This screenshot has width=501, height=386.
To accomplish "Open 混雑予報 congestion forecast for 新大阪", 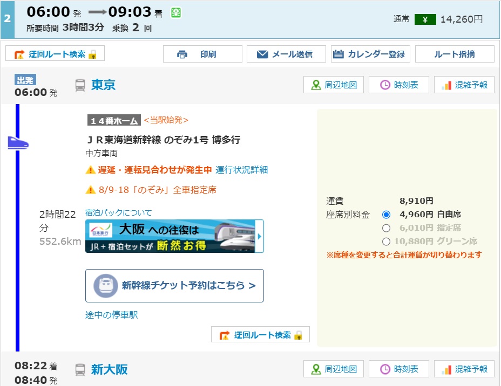I will (464, 369).
